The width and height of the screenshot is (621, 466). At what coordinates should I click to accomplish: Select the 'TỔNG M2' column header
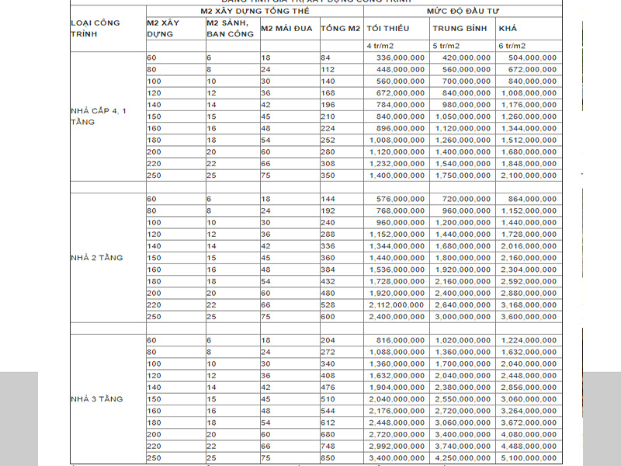coord(341,29)
